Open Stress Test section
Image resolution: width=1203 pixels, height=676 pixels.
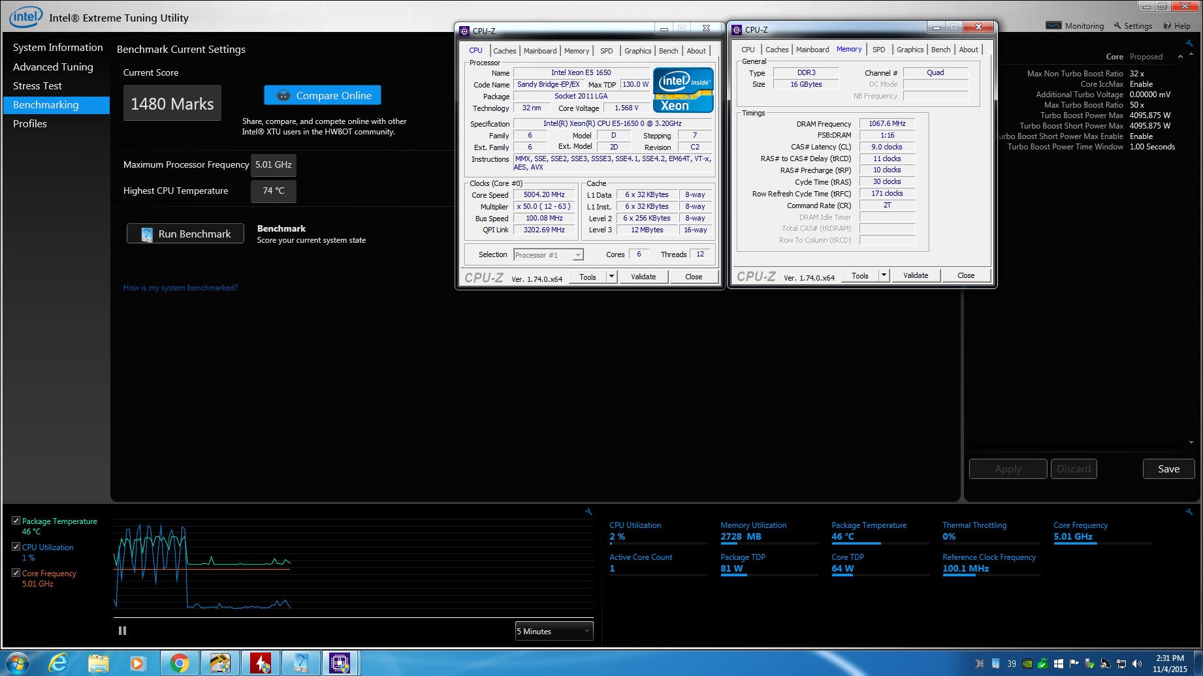(37, 85)
